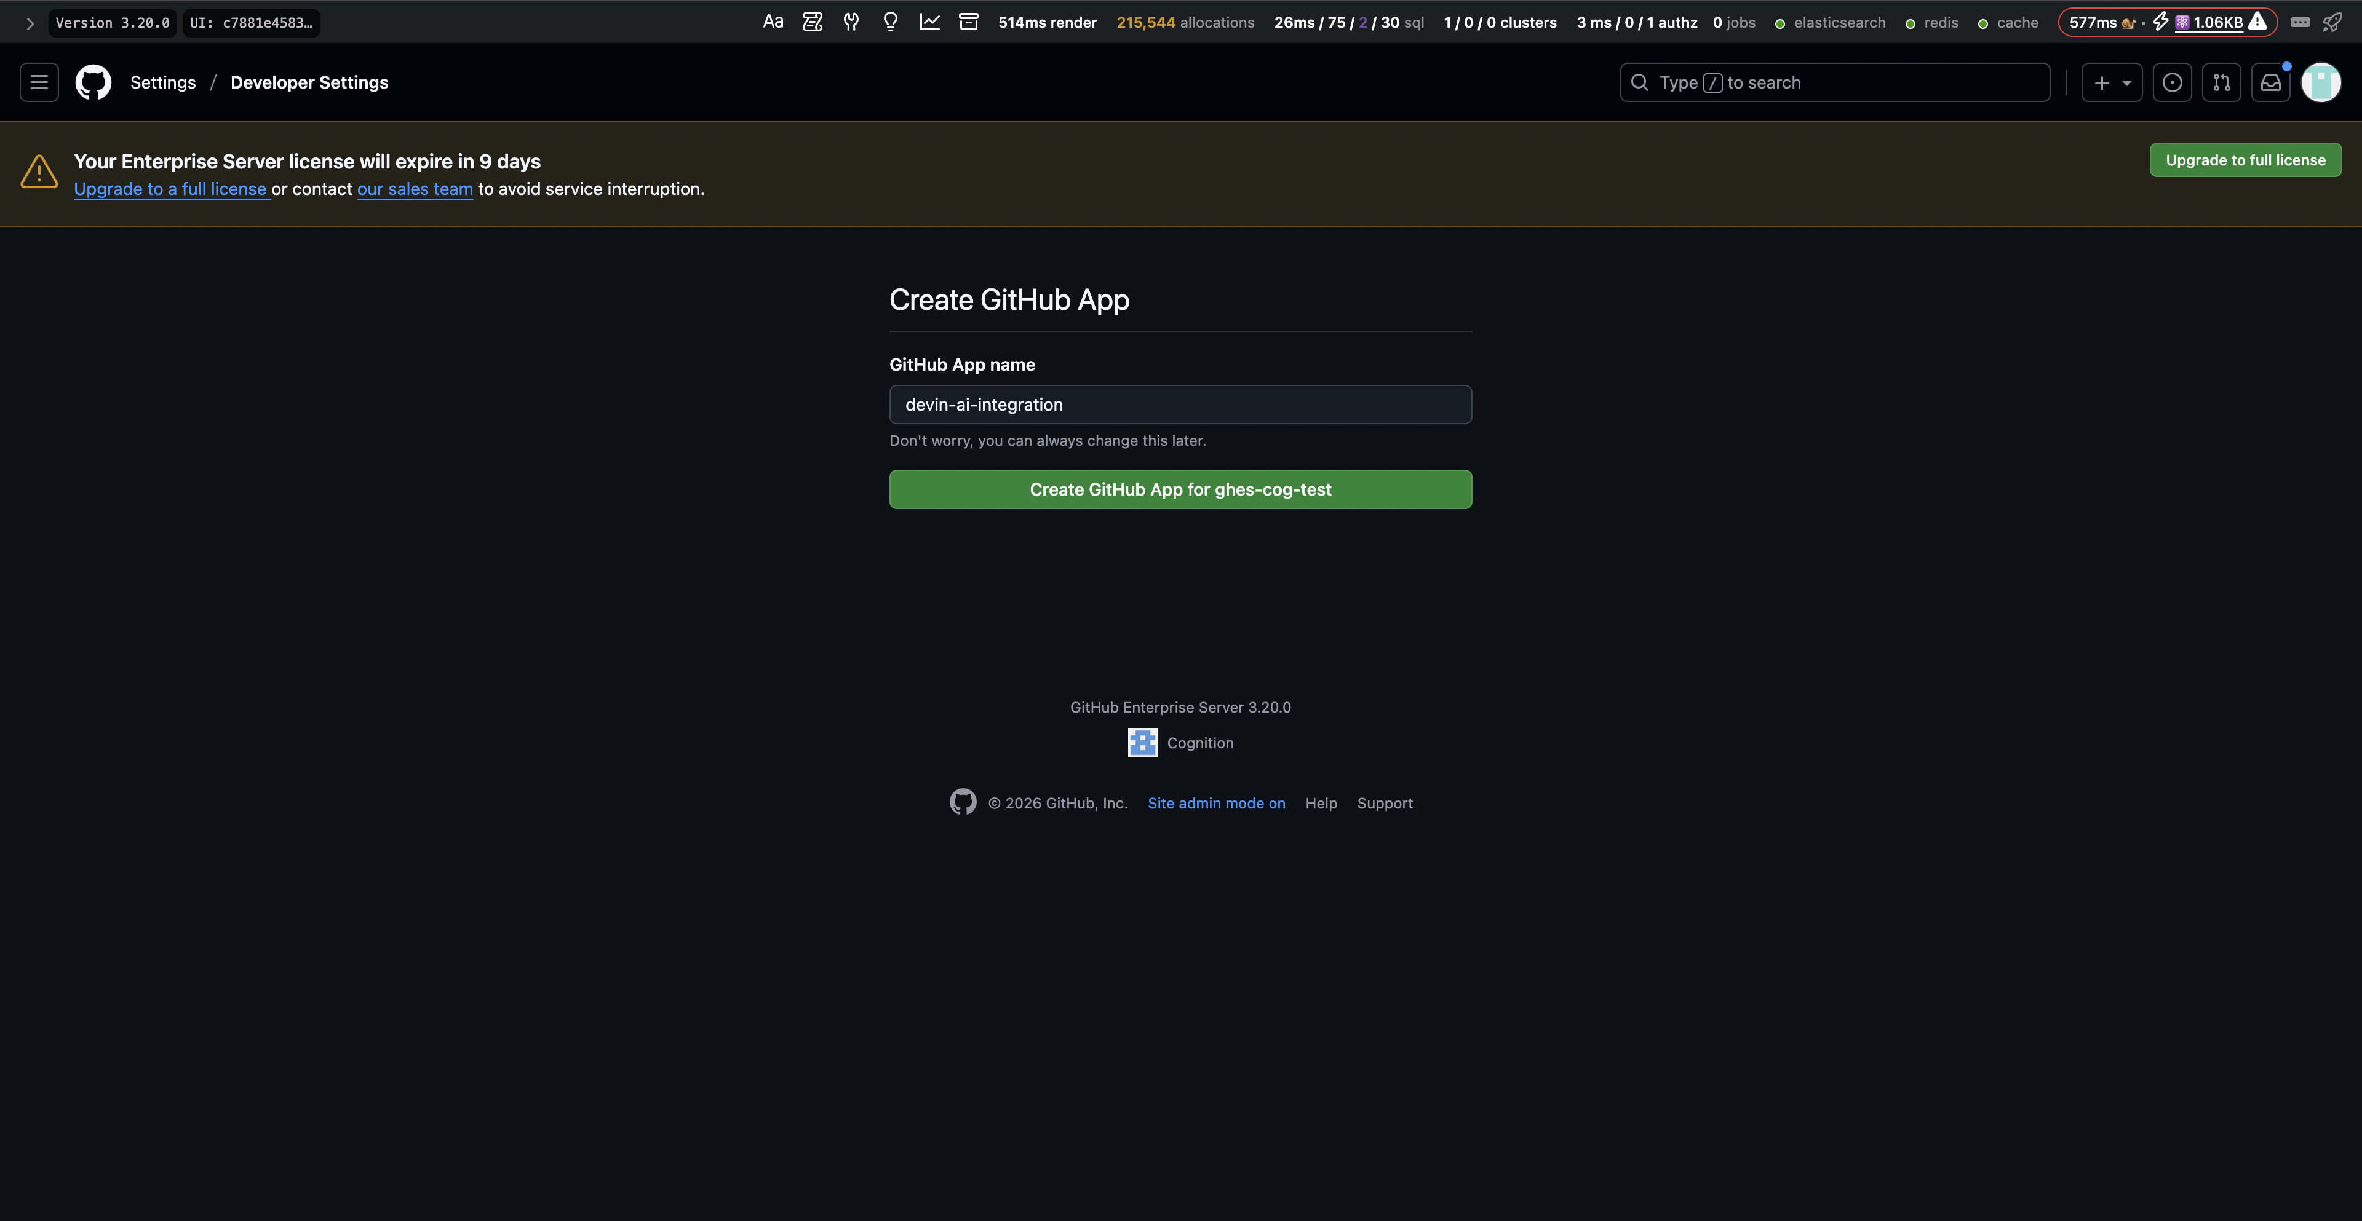
Task: Click the Cognition logo thumbnail in footer
Action: pos(1142,743)
